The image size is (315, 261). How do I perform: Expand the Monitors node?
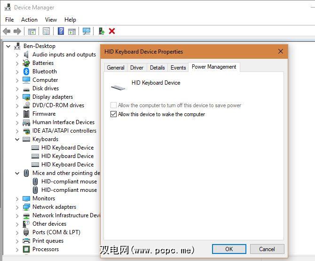pos(17,199)
